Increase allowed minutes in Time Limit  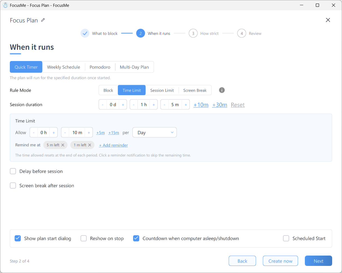point(89,133)
